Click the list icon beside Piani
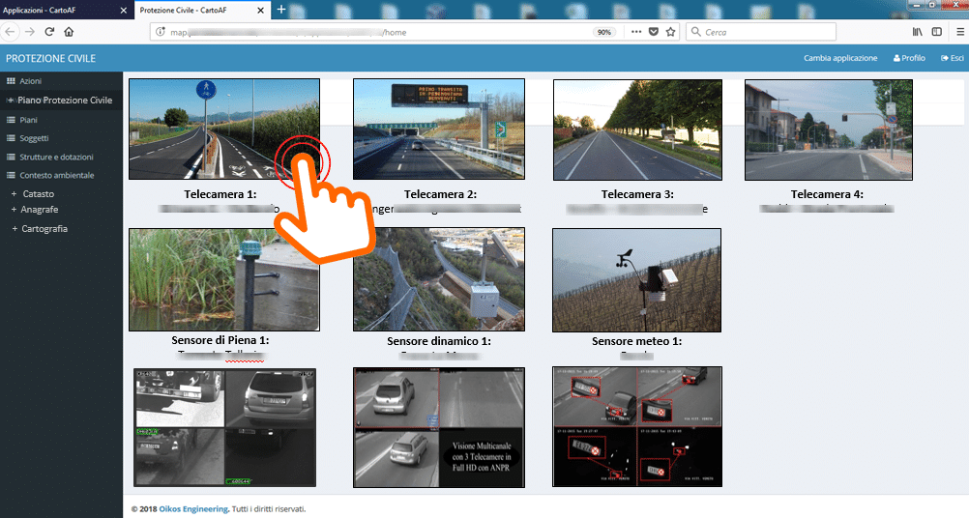Viewport: 969px width, 518px height. 11,120
